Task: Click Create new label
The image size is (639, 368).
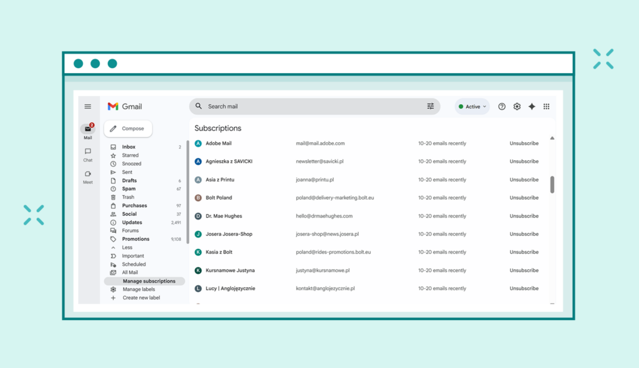Action: click(141, 298)
